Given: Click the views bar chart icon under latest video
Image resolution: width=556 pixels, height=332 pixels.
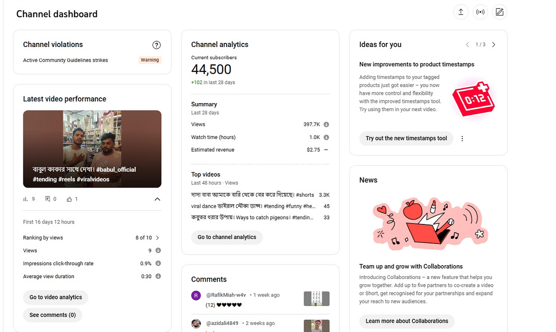Looking at the screenshot, I should pos(26,199).
